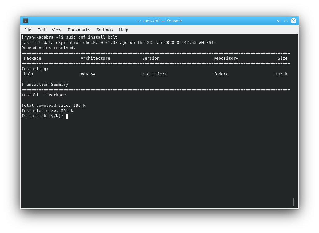Close the Konsole window
Viewport: 319px width, 233px height.
point(293,21)
